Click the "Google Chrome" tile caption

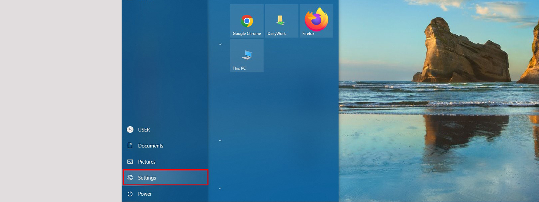click(x=247, y=34)
